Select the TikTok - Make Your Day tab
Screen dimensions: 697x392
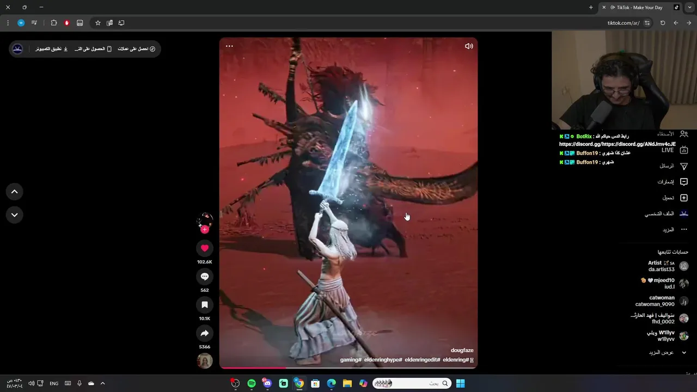[641, 8]
